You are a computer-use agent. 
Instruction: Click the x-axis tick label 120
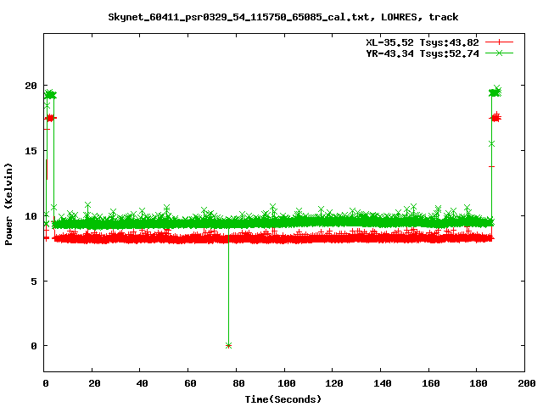(x=334, y=383)
